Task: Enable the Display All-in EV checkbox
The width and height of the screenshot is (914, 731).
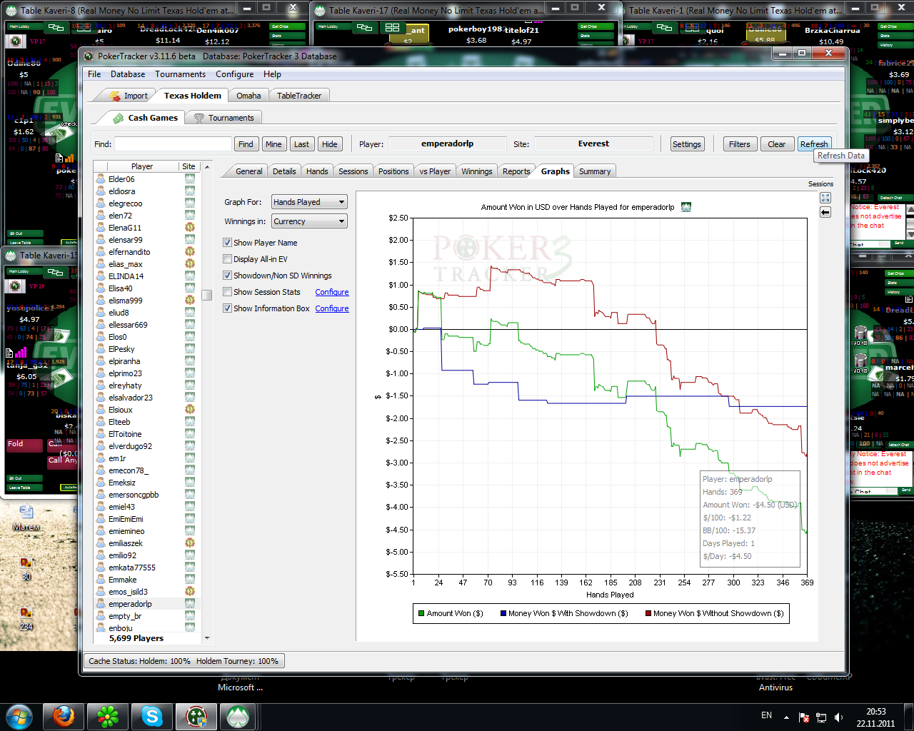Action: pos(227,259)
